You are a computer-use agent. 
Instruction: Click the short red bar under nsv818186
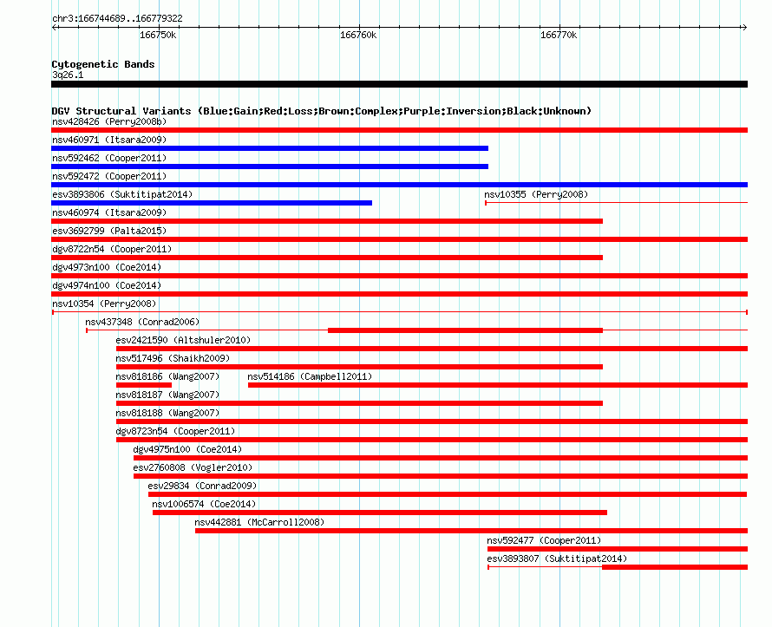(144, 385)
